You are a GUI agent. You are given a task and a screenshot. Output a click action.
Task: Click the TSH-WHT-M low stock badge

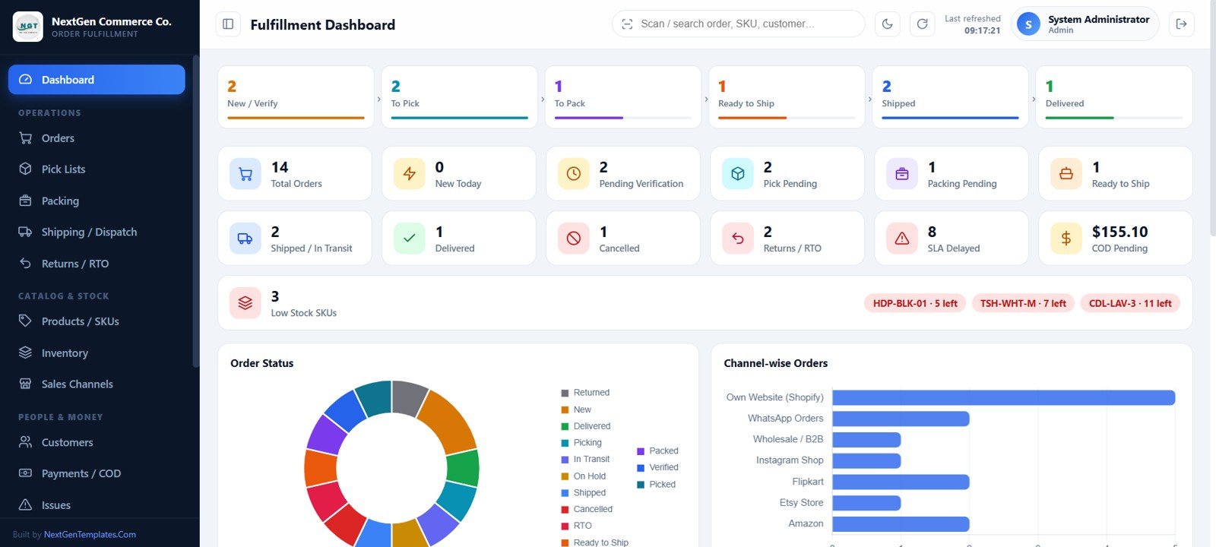[1023, 303]
